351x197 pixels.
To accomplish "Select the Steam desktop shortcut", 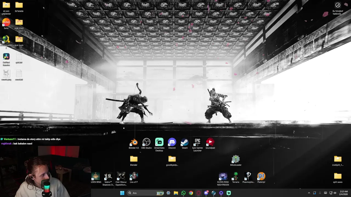I will tap(185, 144).
